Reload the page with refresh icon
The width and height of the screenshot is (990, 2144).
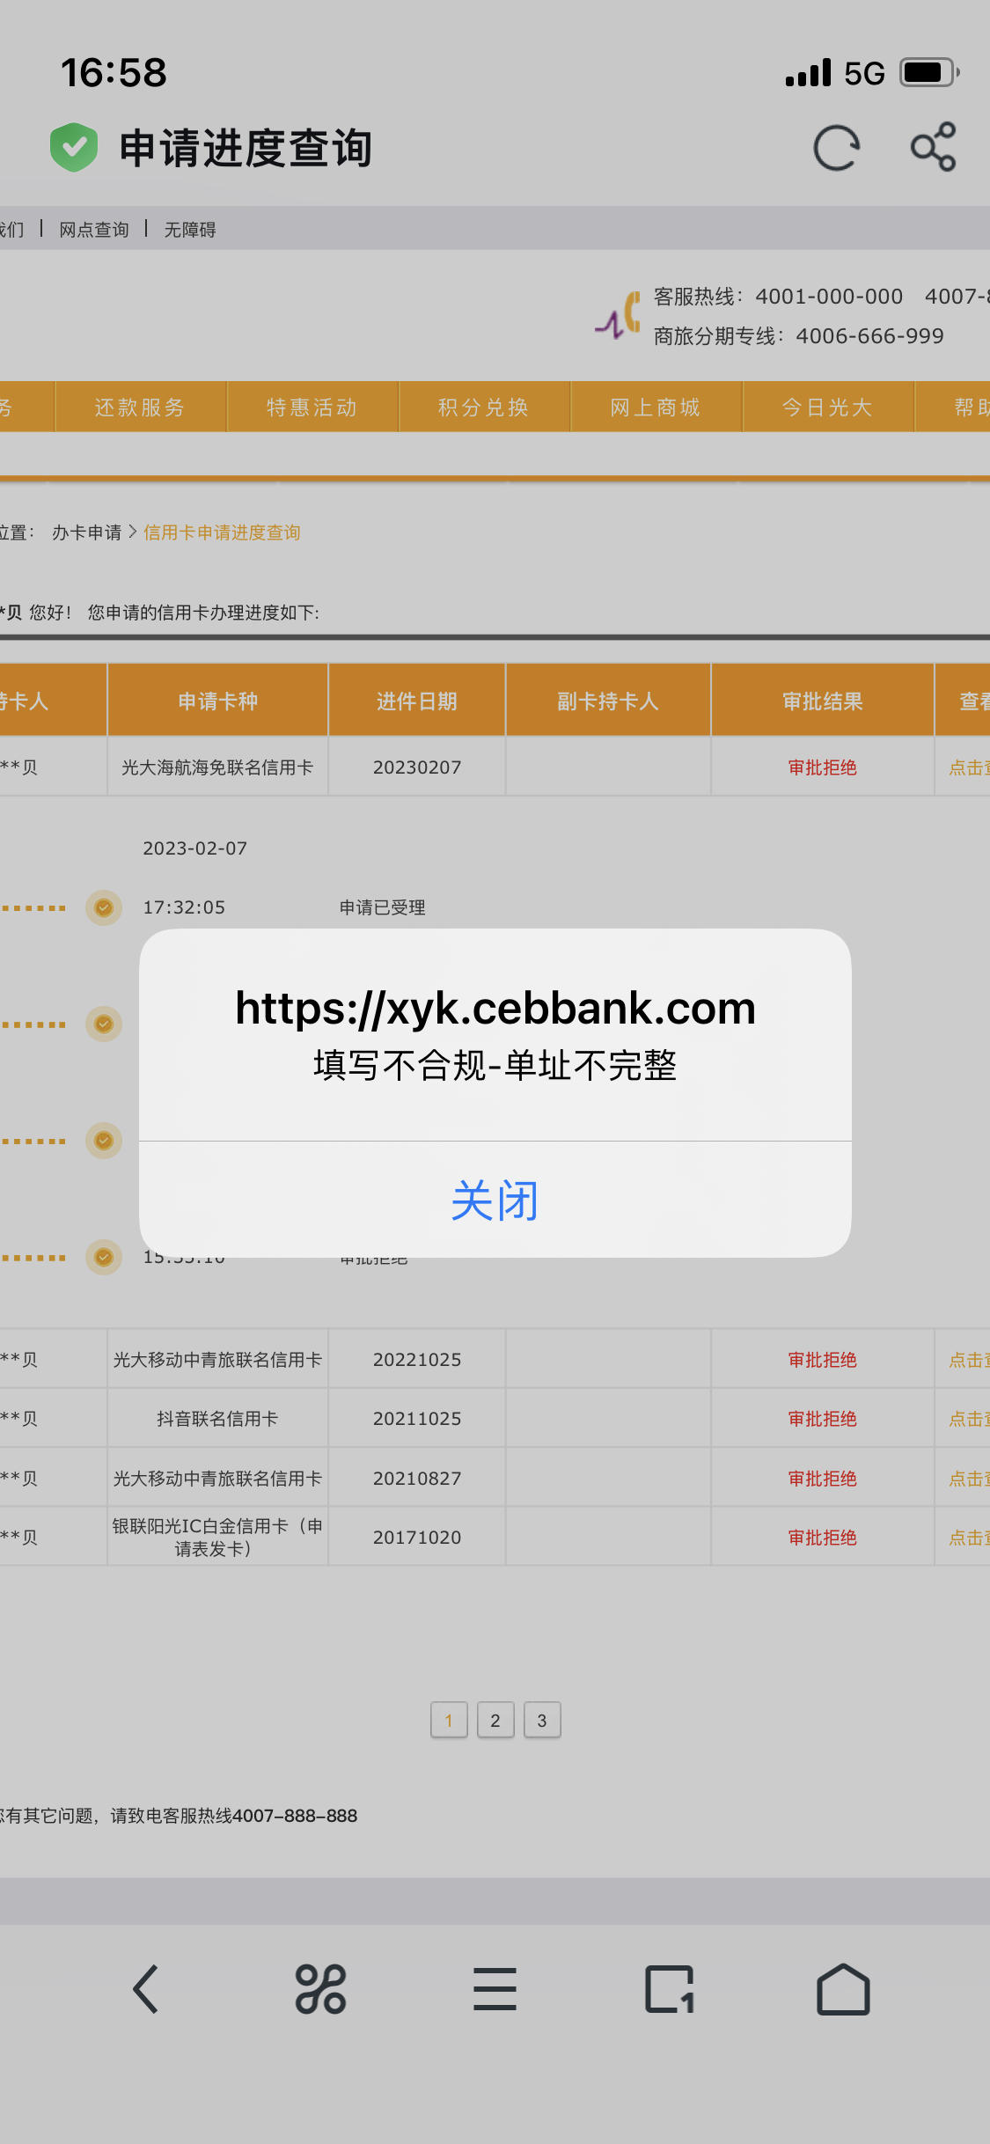(x=836, y=148)
